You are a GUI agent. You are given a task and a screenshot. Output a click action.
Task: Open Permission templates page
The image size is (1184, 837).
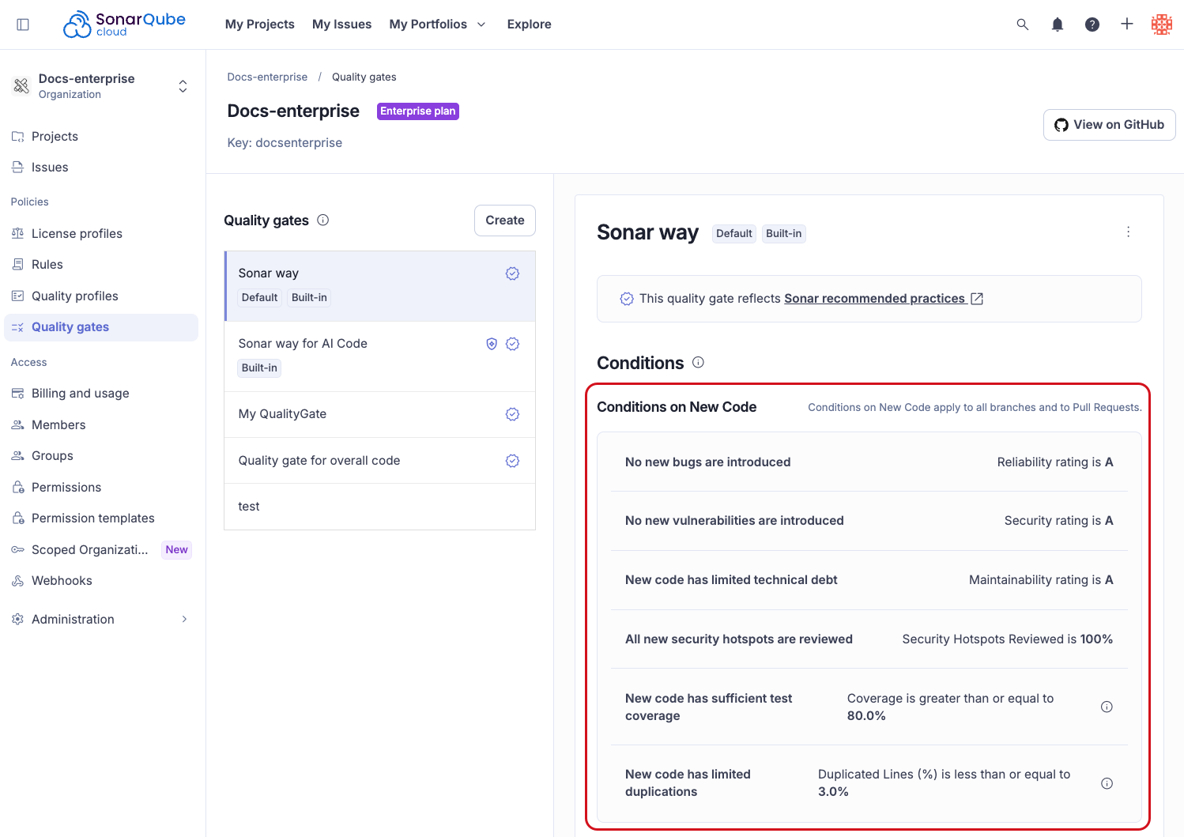[101, 518]
